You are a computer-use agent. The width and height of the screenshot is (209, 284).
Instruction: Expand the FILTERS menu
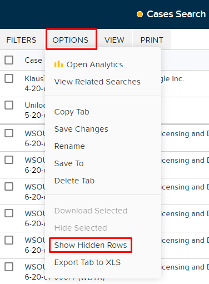[22, 40]
